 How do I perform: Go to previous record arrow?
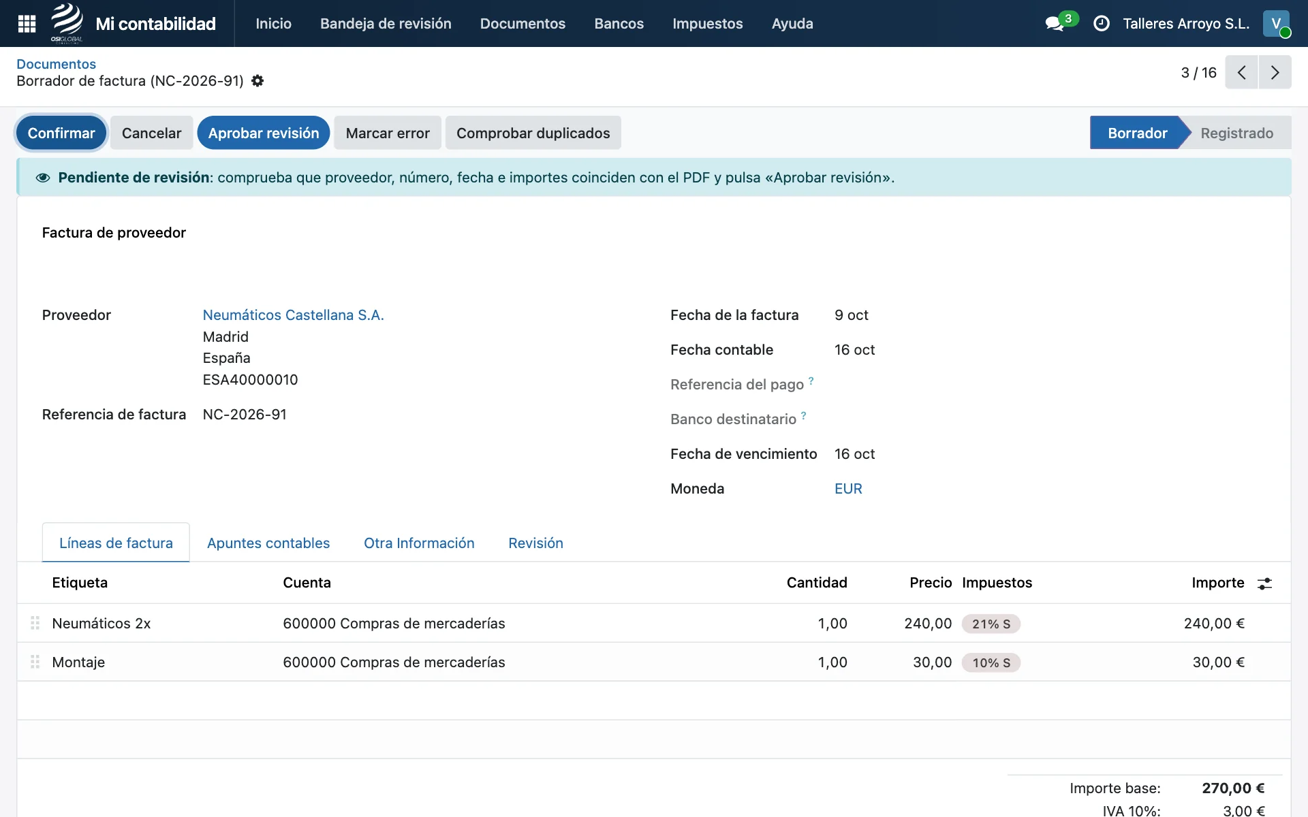[x=1241, y=72]
